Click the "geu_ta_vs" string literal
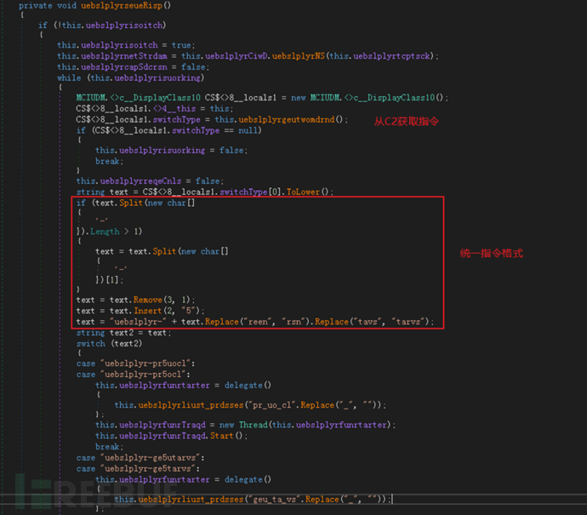This screenshot has width=587, height=515. click(x=276, y=500)
